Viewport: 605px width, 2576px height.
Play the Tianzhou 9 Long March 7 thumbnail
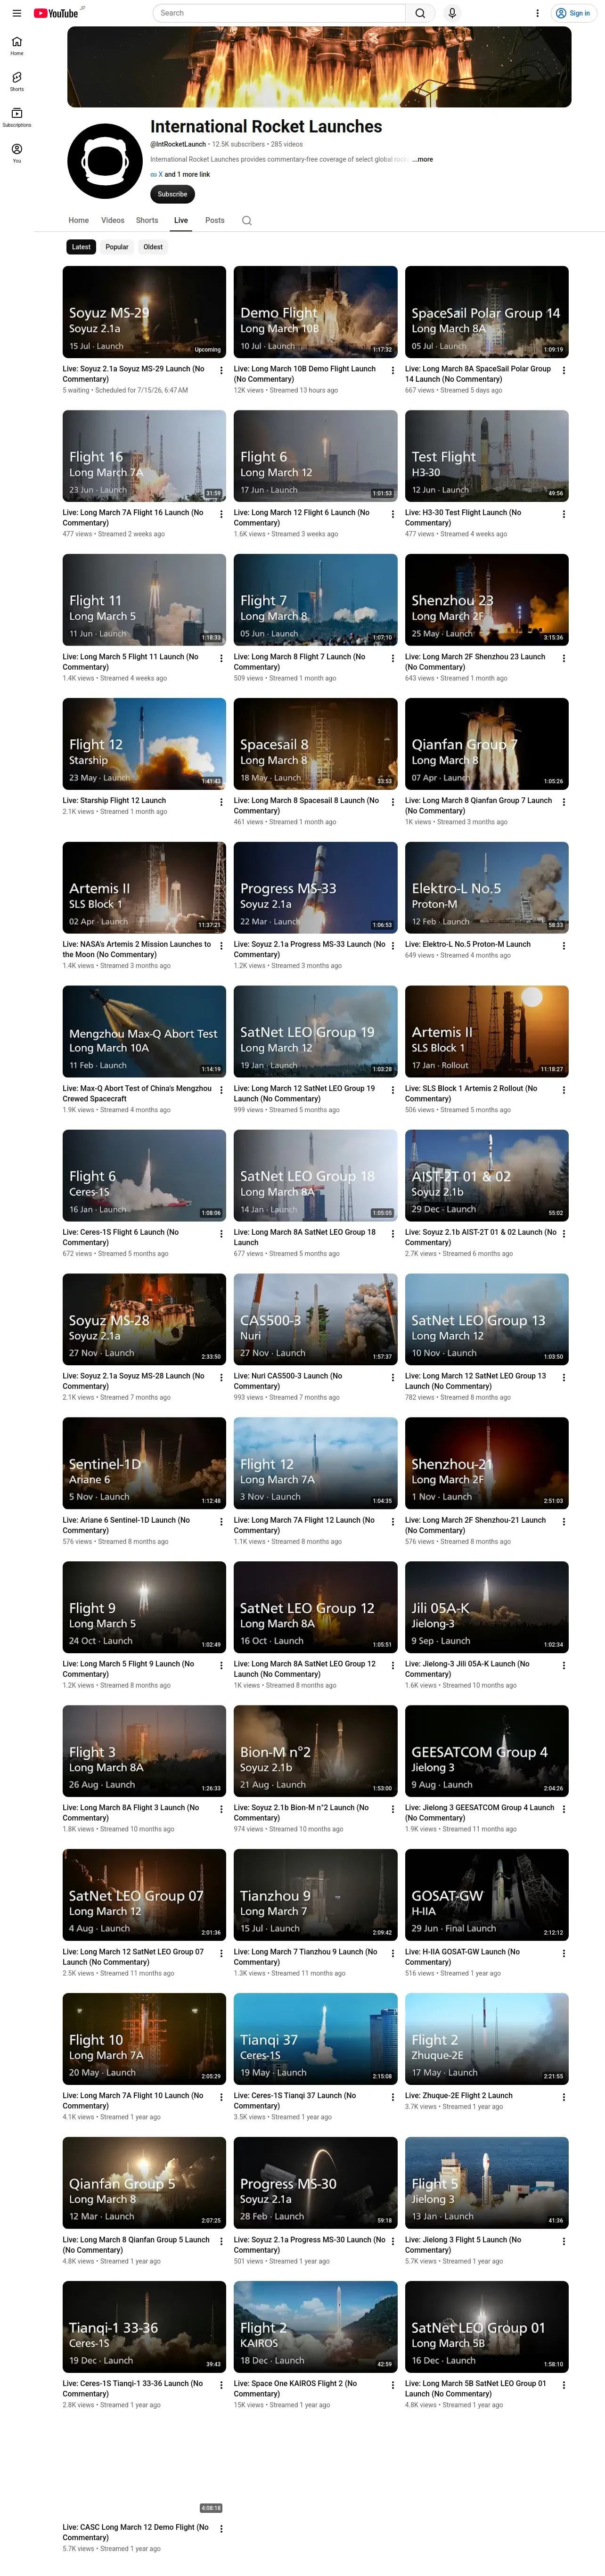click(x=316, y=1895)
